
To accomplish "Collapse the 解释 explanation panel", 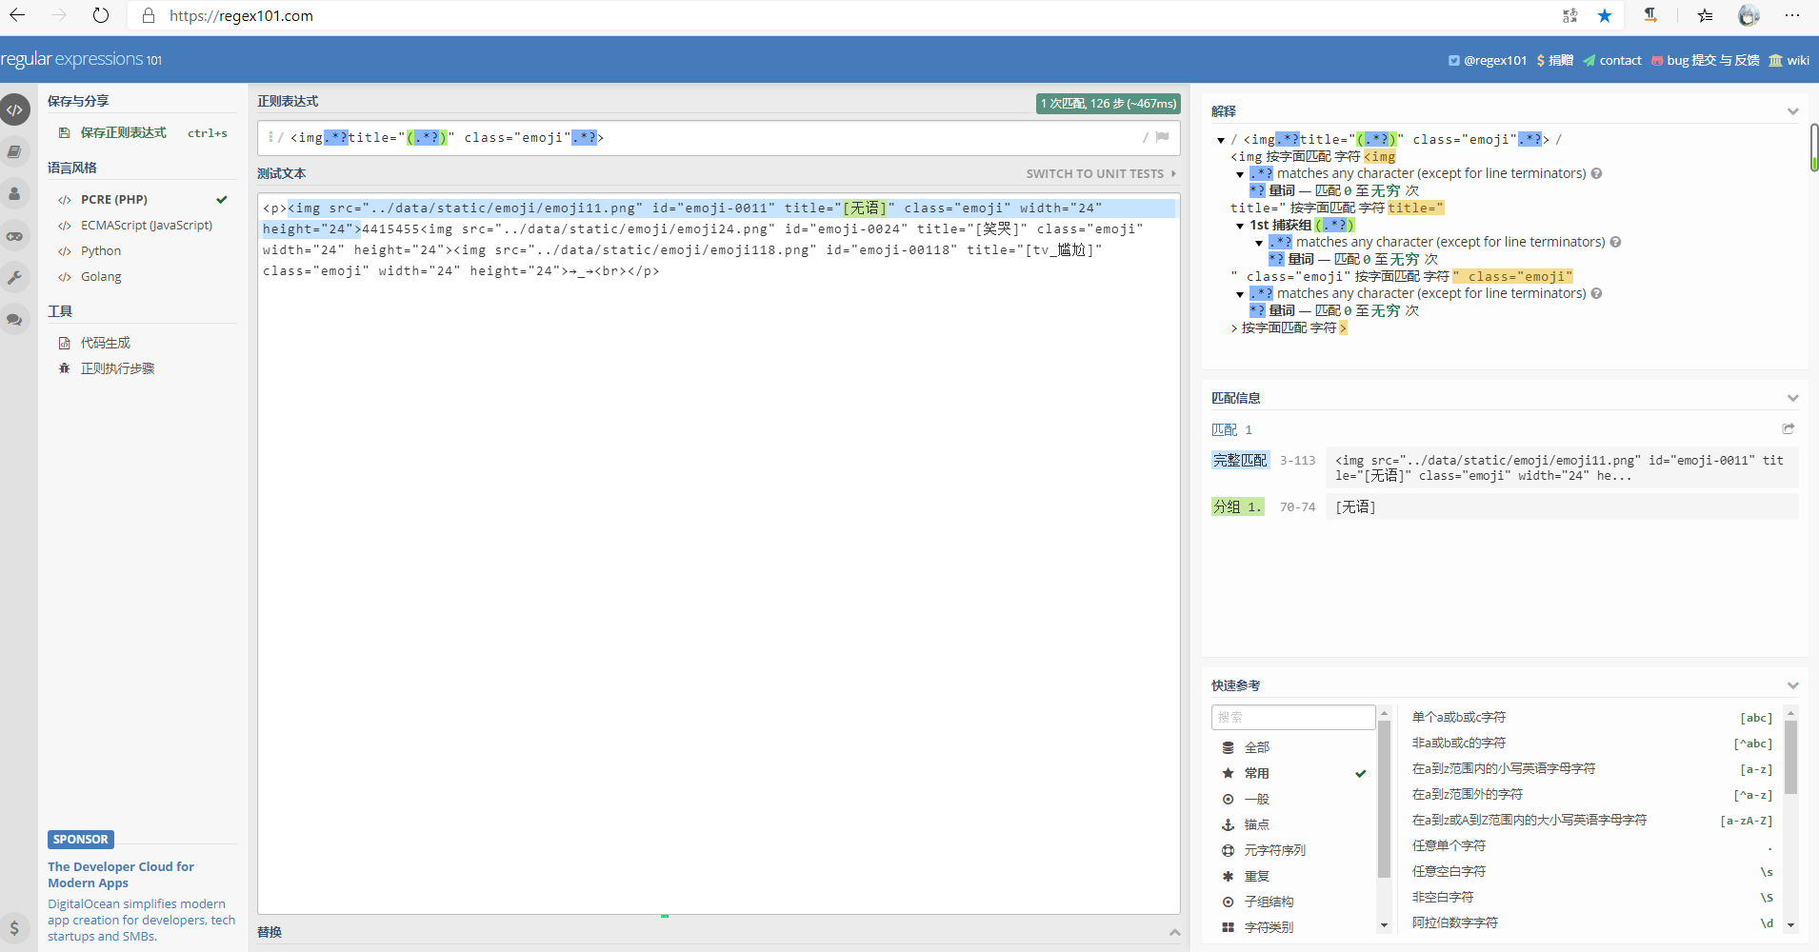I will (1792, 111).
